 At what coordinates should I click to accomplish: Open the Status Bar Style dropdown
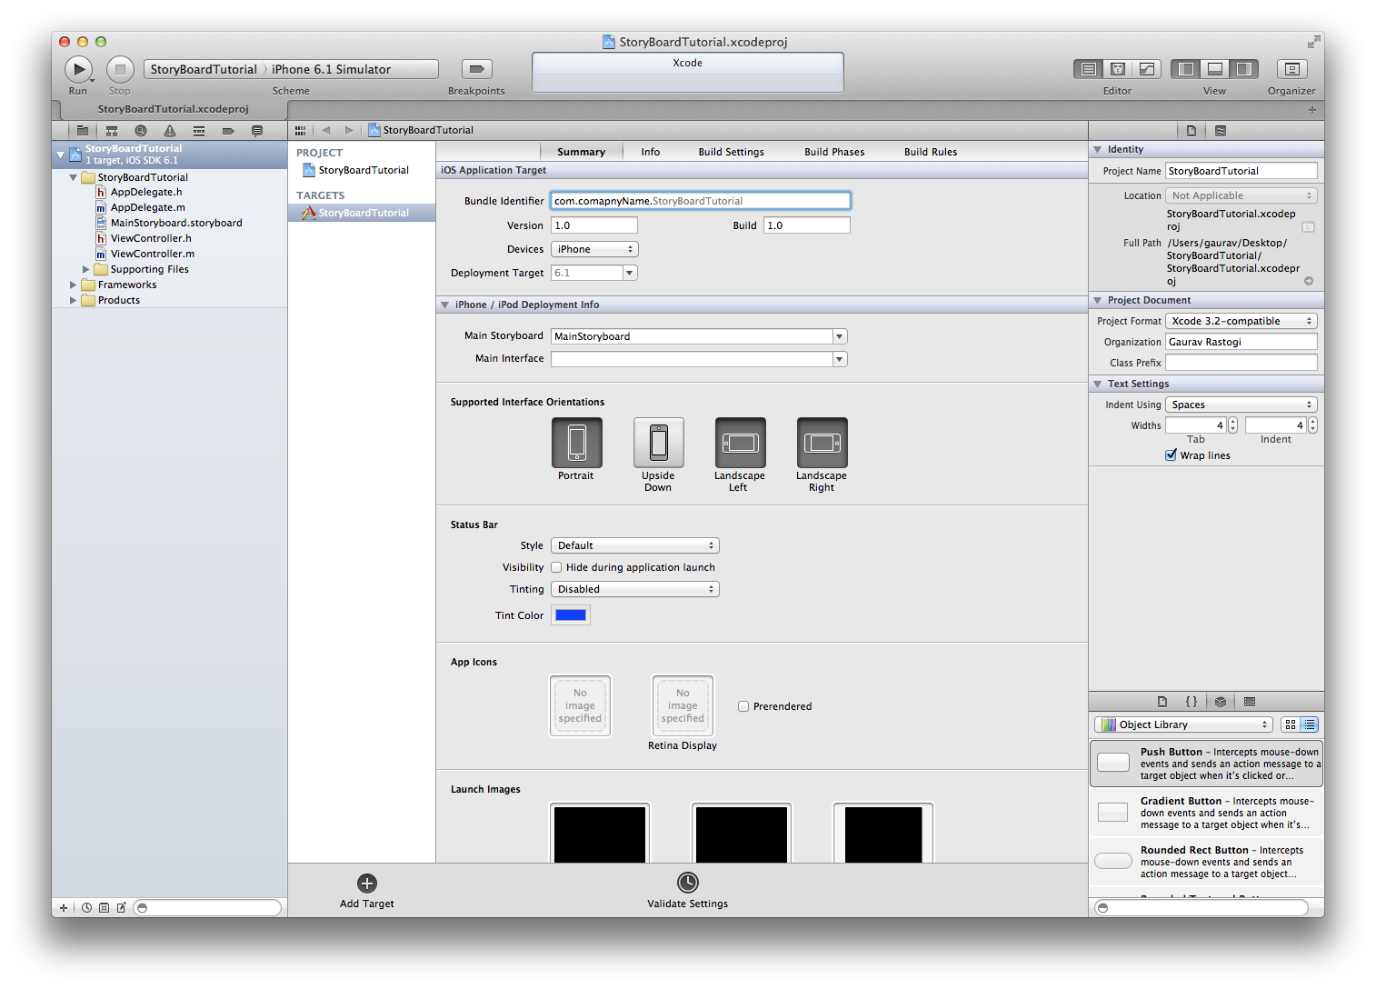[x=634, y=545]
